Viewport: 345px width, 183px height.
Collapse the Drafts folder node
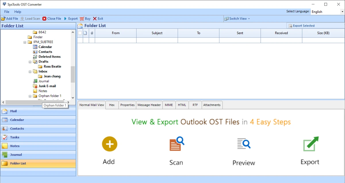(x=30, y=61)
